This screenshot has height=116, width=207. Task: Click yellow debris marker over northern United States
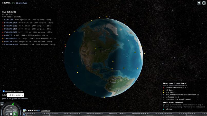pyautogui.click(x=95, y=48)
